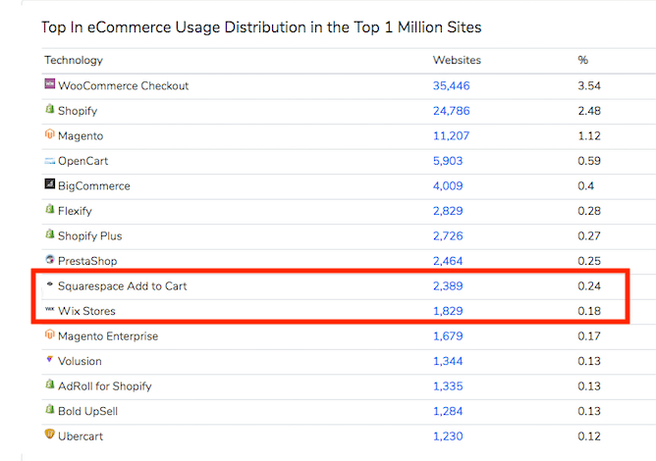Select the WooCommerce Checkout technology name

[x=124, y=85]
